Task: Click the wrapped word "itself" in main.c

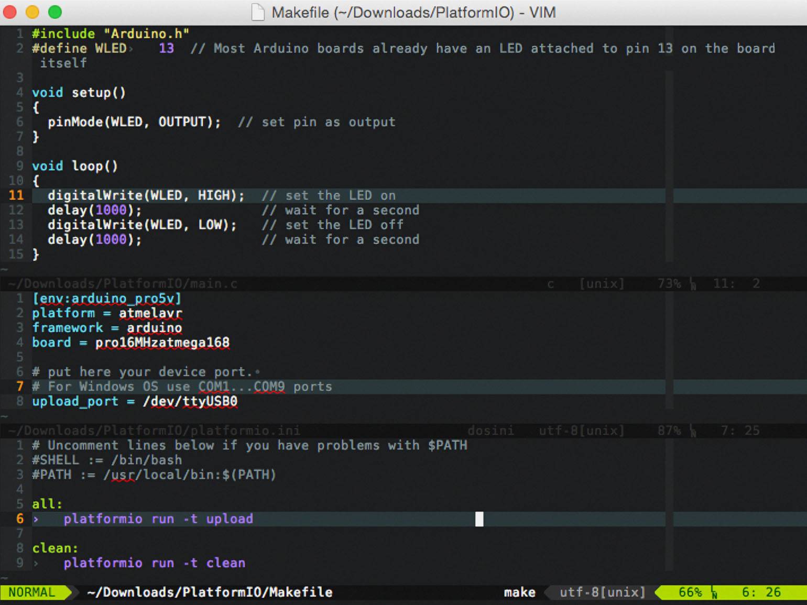Action: click(x=63, y=63)
